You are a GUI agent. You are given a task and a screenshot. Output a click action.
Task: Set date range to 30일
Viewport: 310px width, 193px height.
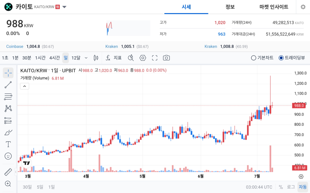pyautogui.click(x=27, y=187)
